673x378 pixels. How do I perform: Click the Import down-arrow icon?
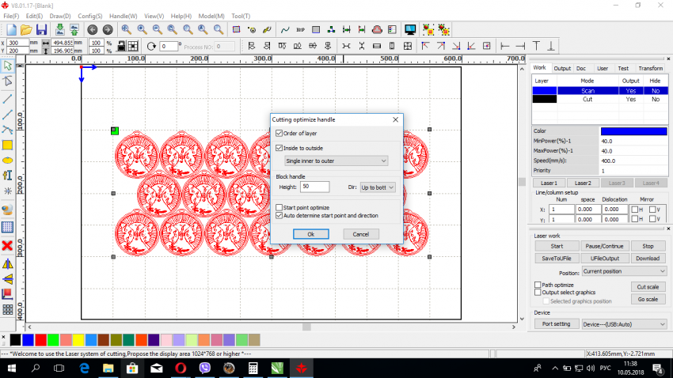click(59, 29)
